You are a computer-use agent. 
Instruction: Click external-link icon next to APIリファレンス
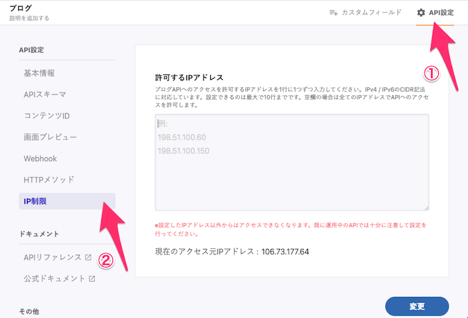(88, 257)
